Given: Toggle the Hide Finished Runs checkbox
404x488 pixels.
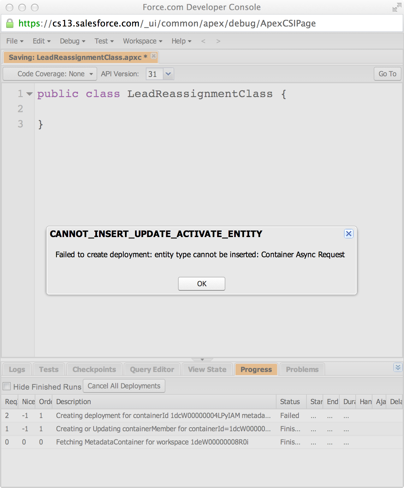Looking at the screenshot, I should (7, 386).
